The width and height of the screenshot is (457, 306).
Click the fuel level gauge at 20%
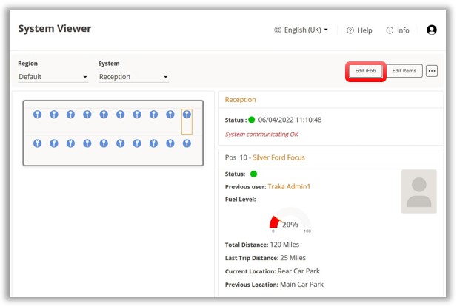(x=290, y=223)
